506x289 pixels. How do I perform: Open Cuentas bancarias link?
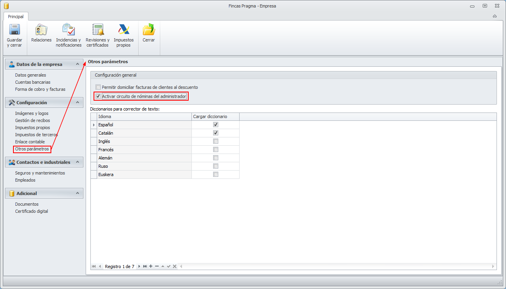(33, 82)
